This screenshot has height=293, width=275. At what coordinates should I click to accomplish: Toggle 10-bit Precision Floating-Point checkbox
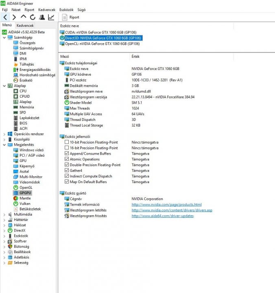67,142
